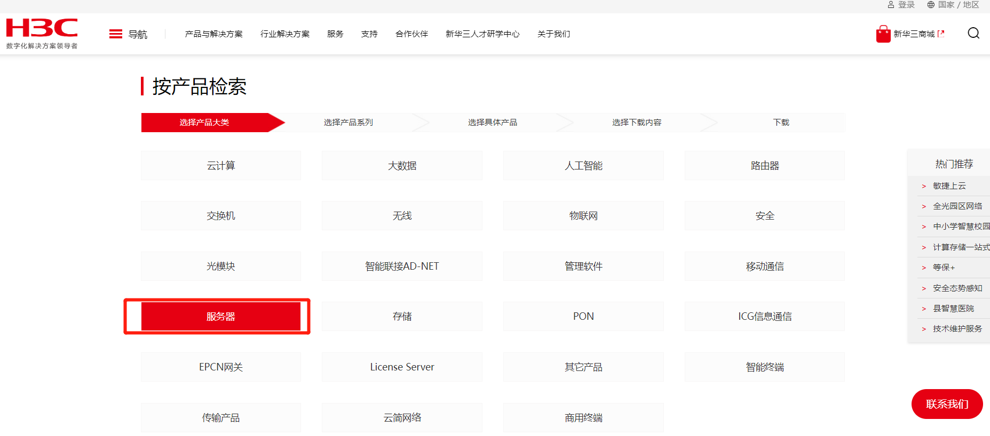Open 关于我们 menu

[553, 34]
